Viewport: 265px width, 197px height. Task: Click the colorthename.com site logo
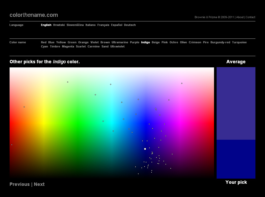coord(34,15)
